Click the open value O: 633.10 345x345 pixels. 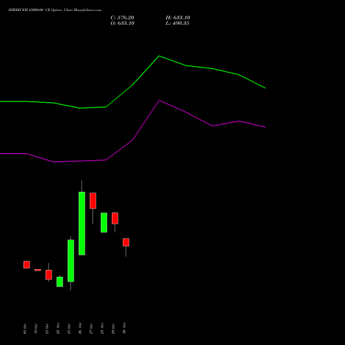[x=122, y=23]
